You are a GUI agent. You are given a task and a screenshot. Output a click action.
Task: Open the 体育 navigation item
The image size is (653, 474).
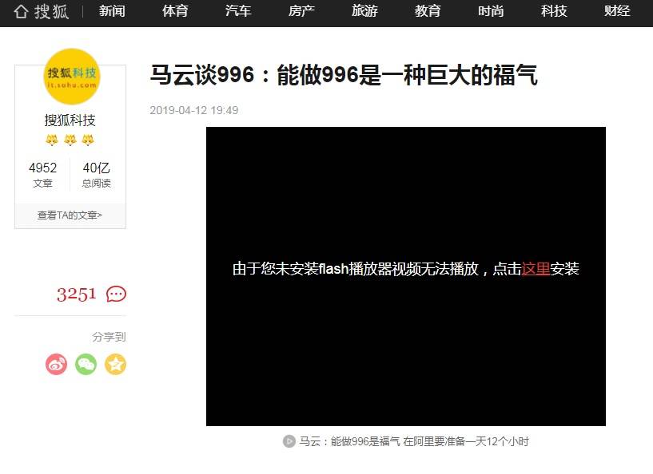[175, 11]
